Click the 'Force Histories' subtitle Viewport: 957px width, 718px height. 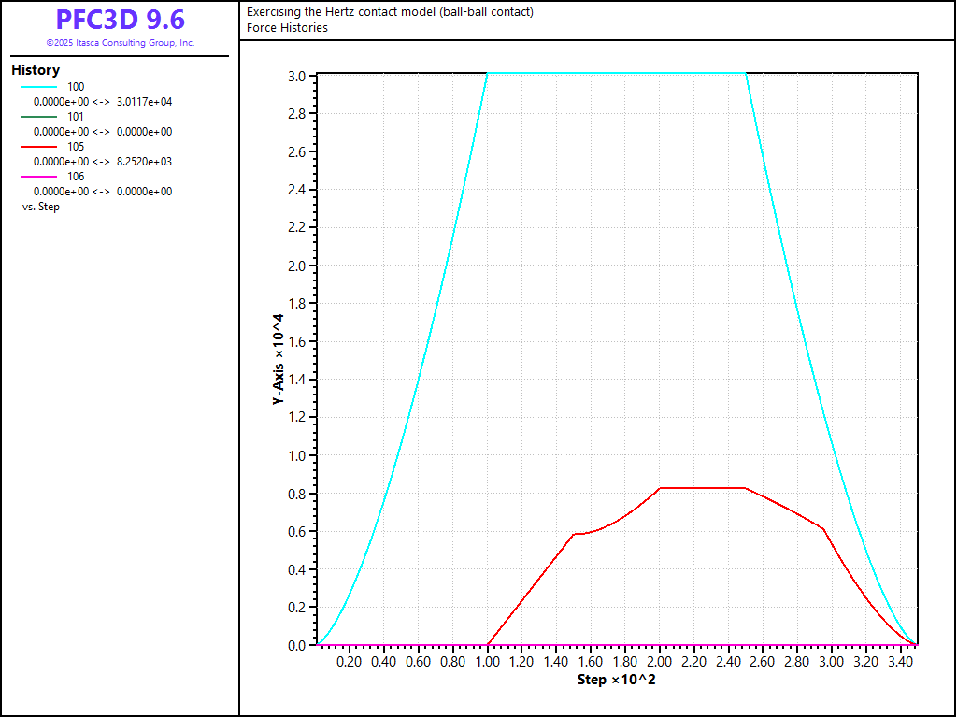coord(287,28)
